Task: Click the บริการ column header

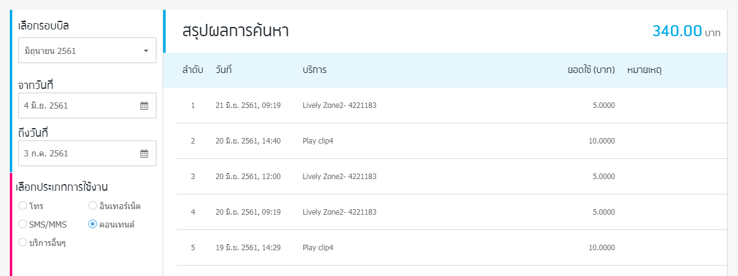Action: pyautogui.click(x=314, y=70)
